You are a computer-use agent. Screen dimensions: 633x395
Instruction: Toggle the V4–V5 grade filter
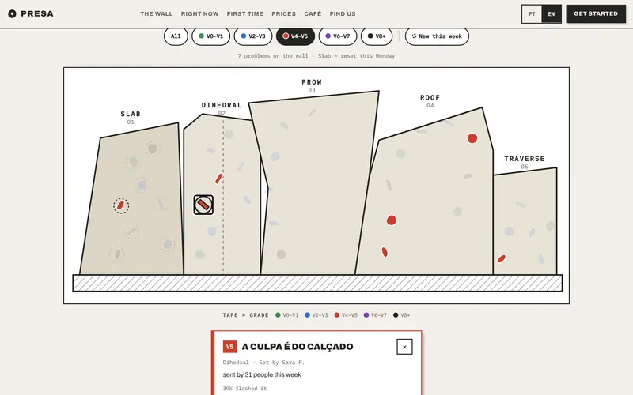coord(295,36)
